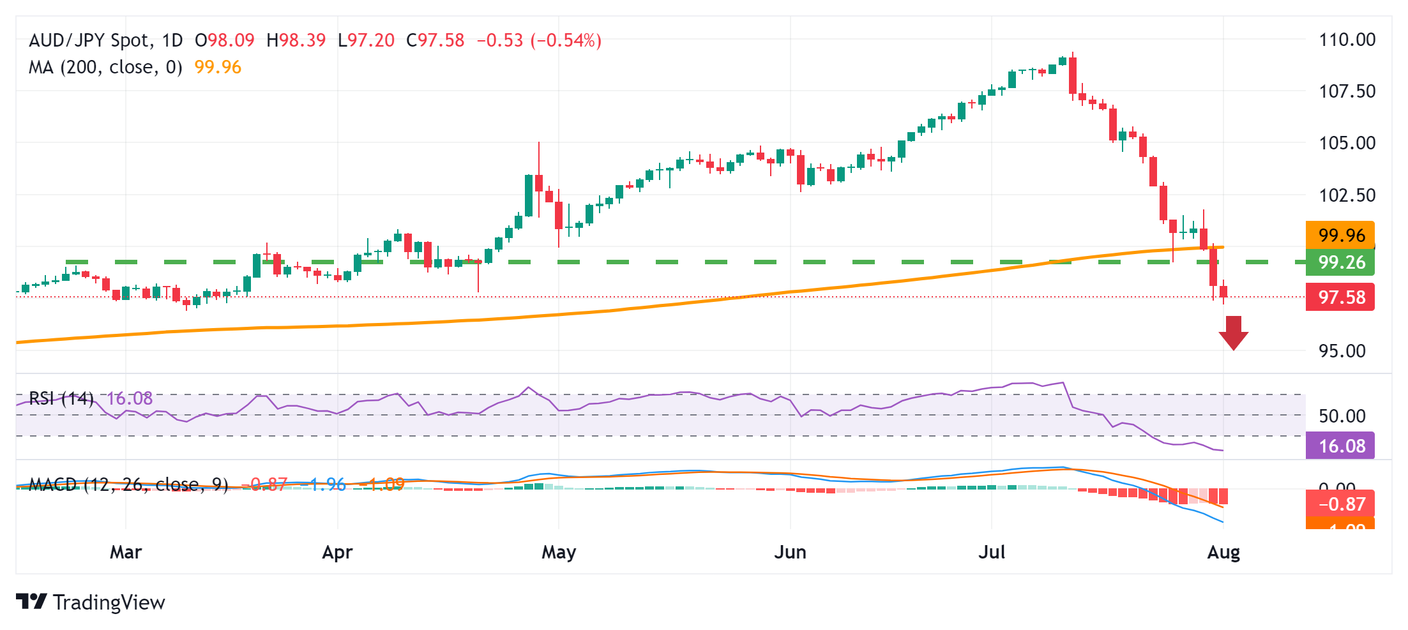Open the RSI (14) indicator legend

(x=61, y=399)
